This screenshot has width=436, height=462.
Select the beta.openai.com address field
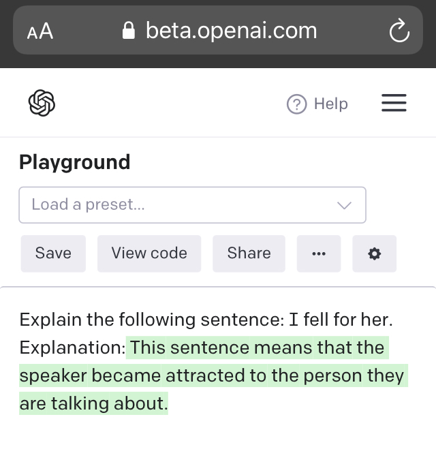pos(230,31)
